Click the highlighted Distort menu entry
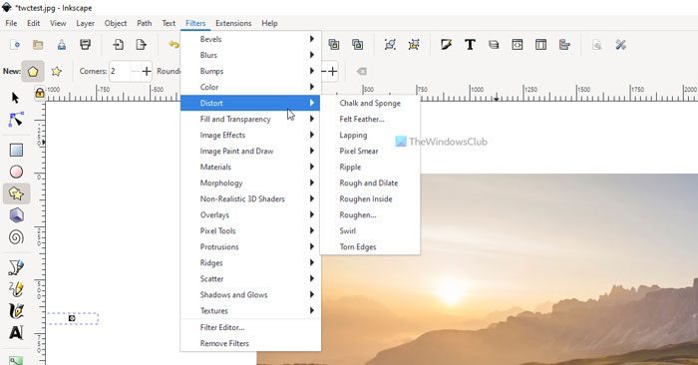 coord(250,104)
